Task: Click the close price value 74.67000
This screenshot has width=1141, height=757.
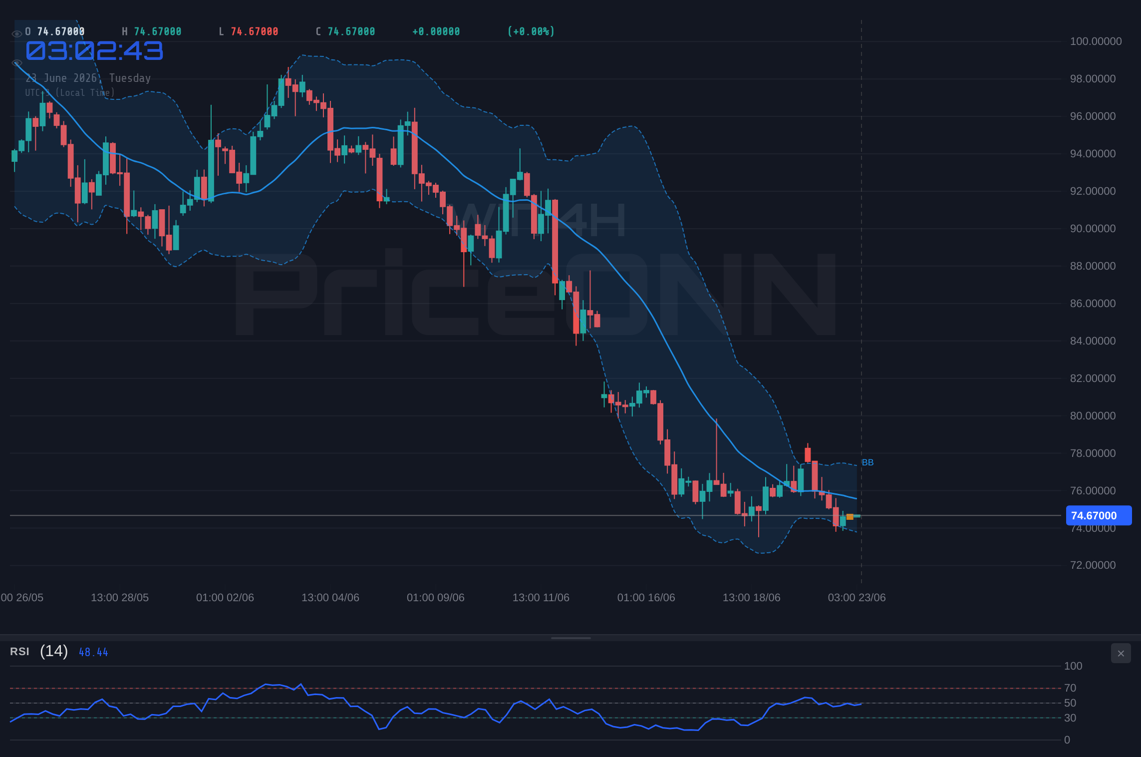Action: (x=351, y=31)
